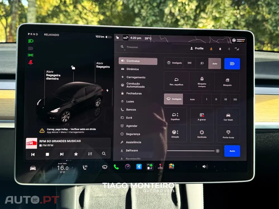Open the Luzes settings
The image size is (279, 209).
coord(128,101)
